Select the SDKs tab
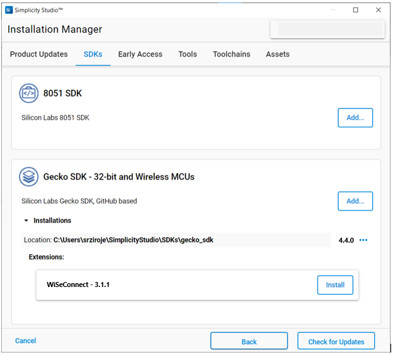This screenshot has width=393, height=355. point(93,54)
